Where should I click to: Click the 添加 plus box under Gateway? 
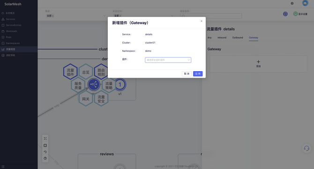(x=258, y=64)
